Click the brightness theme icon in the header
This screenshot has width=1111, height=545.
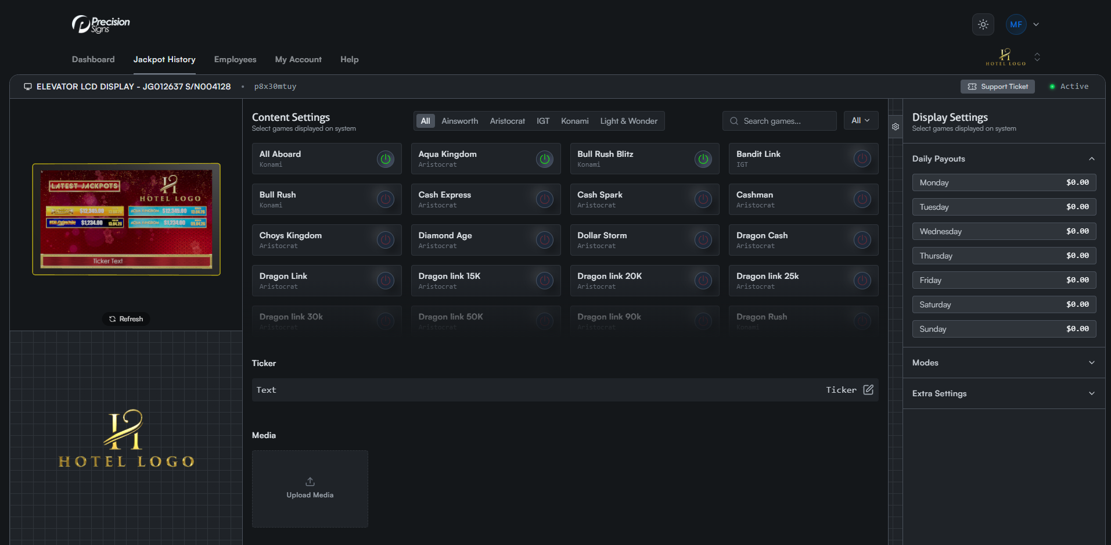pyautogui.click(x=983, y=24)
